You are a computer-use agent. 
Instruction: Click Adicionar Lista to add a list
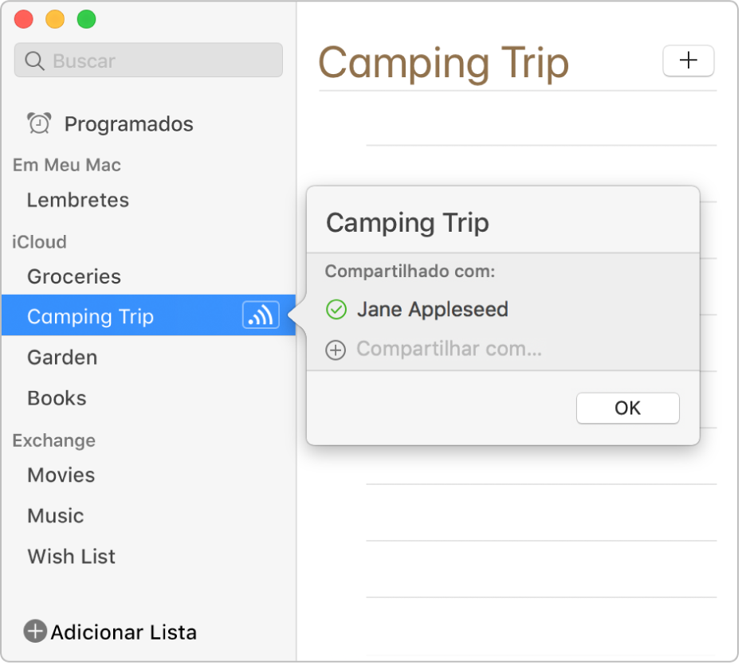pyautogui.click(x=124, y=633)
